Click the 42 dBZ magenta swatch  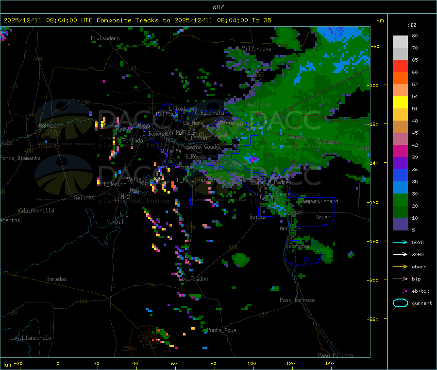pos(400,151)
